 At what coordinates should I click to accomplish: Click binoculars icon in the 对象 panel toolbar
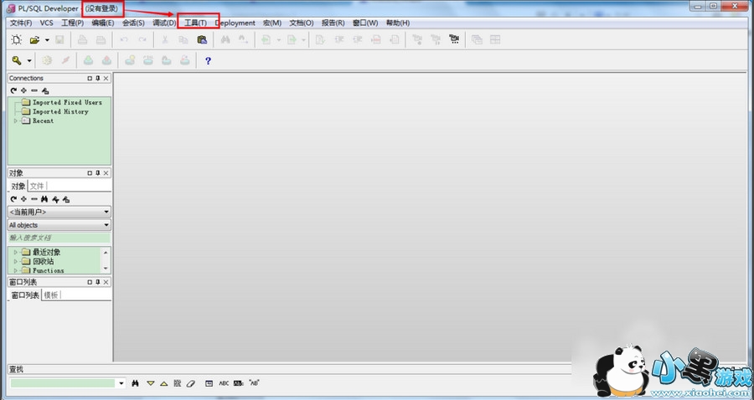tap(44, 199)
